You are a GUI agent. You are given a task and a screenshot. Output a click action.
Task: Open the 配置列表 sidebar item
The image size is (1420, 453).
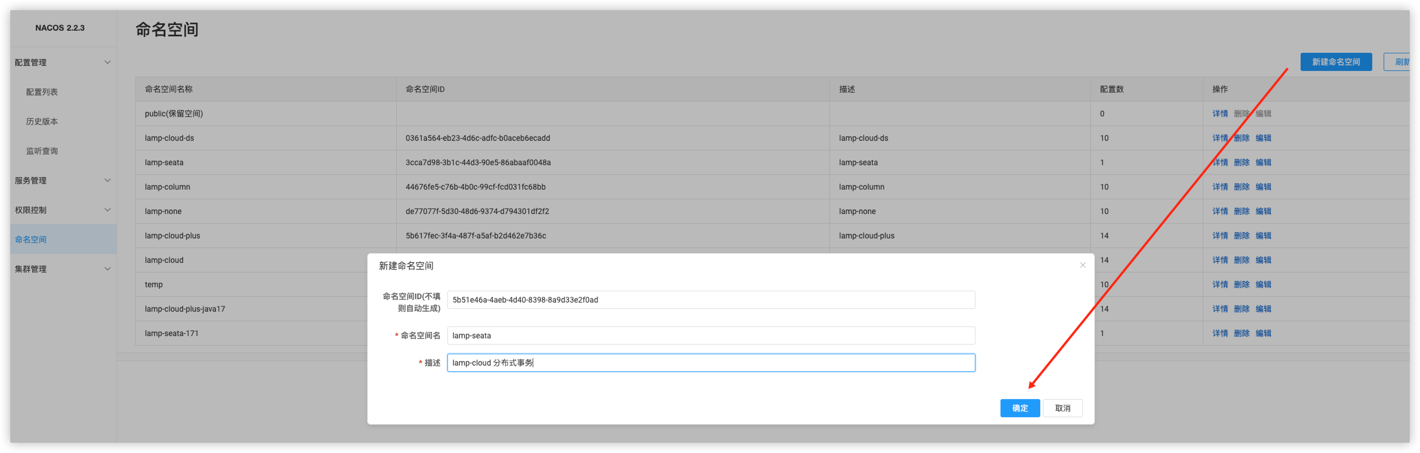[42, 92]
